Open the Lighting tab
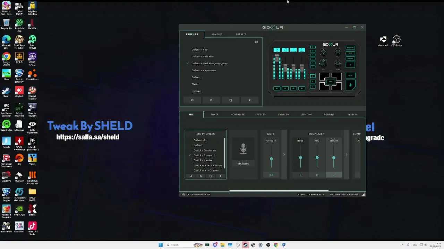444x249 pixels. 306,114
